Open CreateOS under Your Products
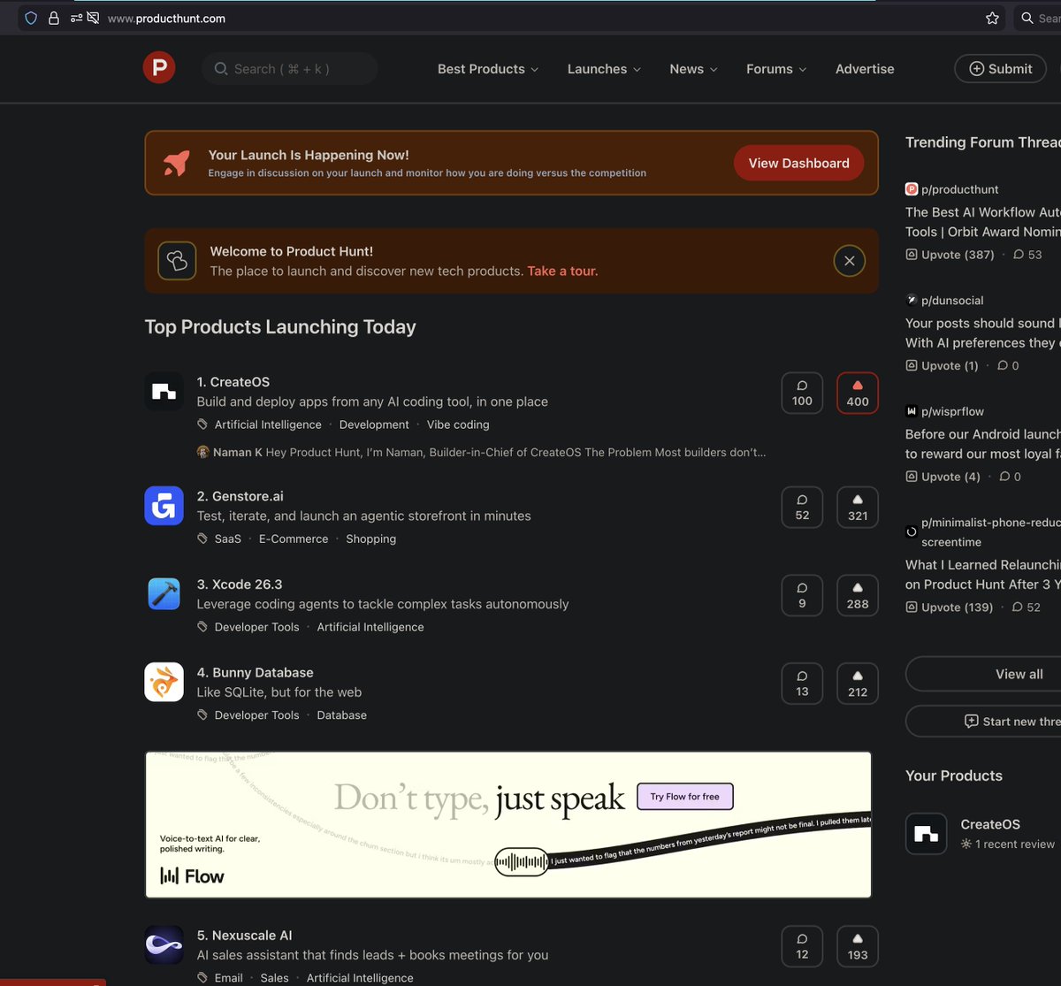This screenshot has height=986, width=1061. tap(990, 824)
